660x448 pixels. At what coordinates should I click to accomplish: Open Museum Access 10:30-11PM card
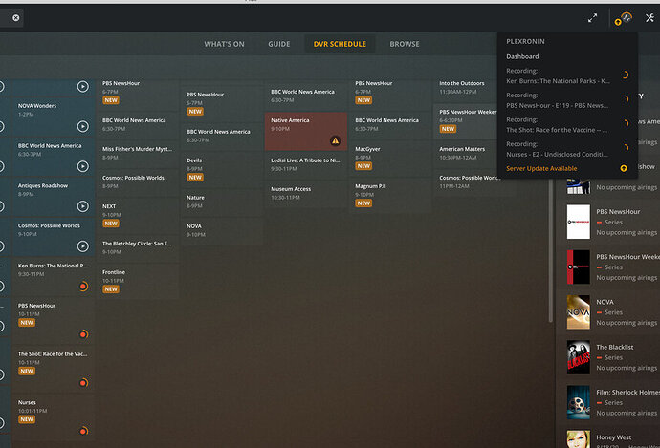coord(306,193)
